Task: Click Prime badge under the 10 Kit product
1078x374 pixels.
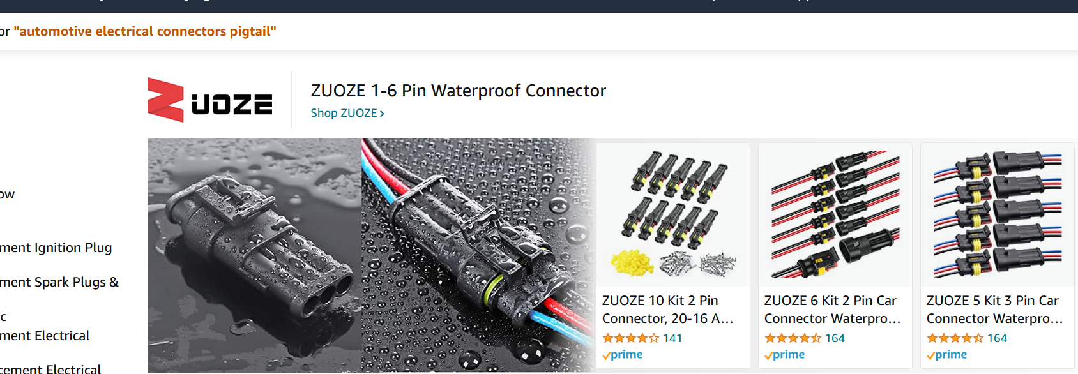Action: (x=623, y=355)
